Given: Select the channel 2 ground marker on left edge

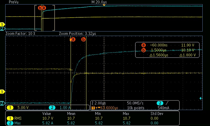Looking at the screenshot, I should tap(3, 103).
